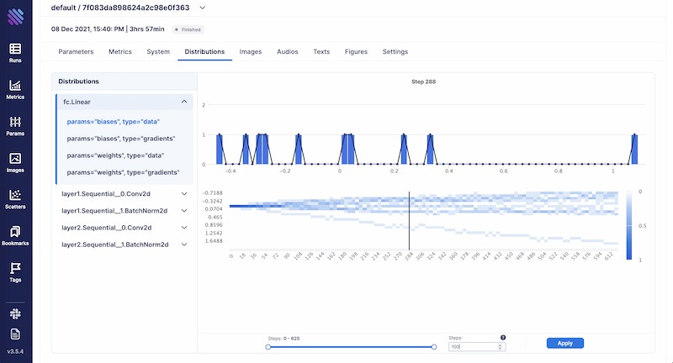Viewport: 673px width, 363px height.
Task: Click the right handle of Steps range slider
Action: tap(434, 346)
